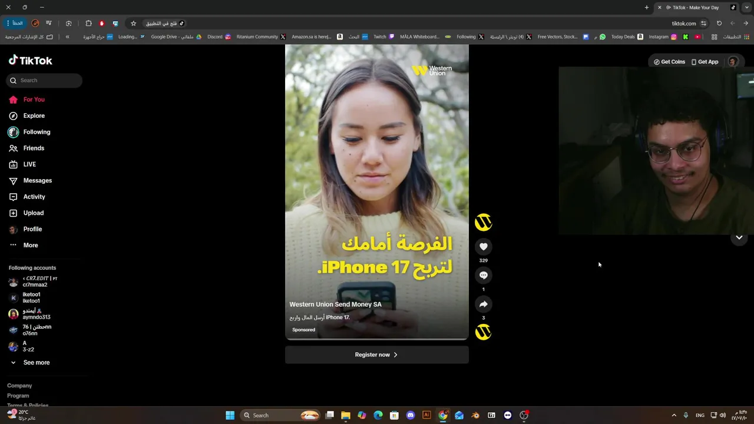Bookmark this page with star icon
This screenshot has height=424, width=754.
click(134, 24)
